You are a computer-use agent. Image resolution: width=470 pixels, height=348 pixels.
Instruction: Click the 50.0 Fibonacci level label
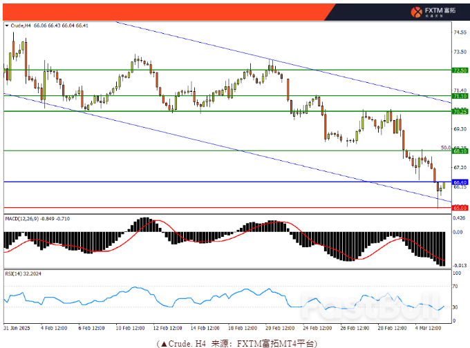445,147
